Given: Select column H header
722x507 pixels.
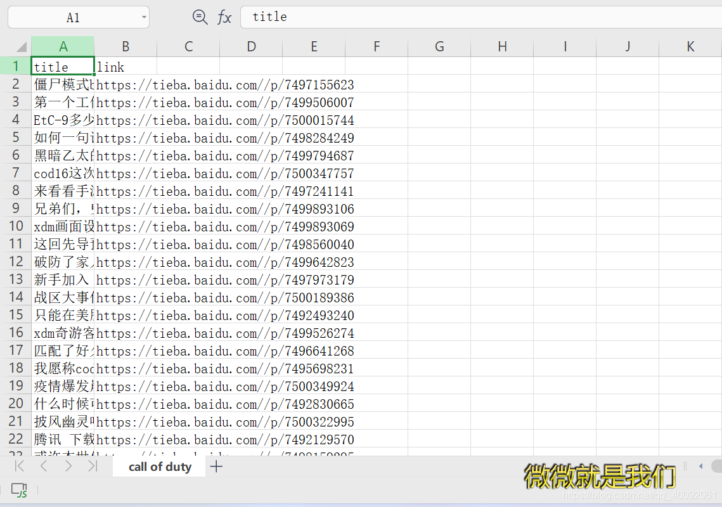Looking at the screenshot, I should pyautogui.click(x=503, y=46).
